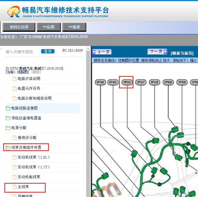Click the scroll-up arrow of the tree panel
This screenshot has height=197, width=198.
(x=88, y=49)
